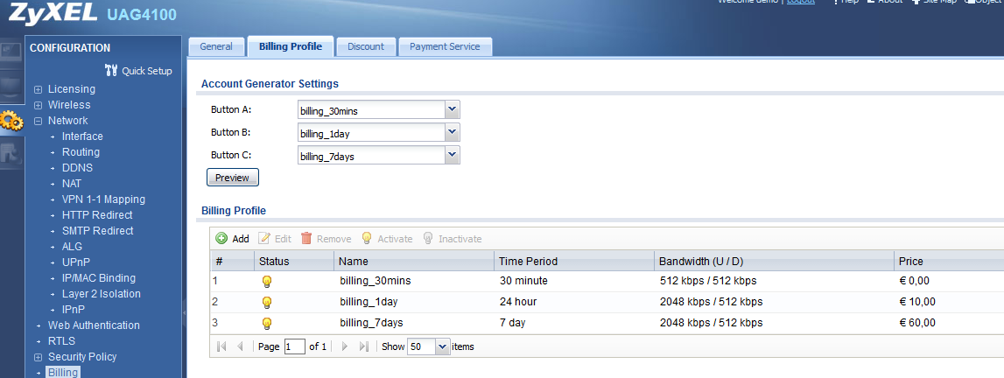
Task: Click the page number input field
Action: 294,346
